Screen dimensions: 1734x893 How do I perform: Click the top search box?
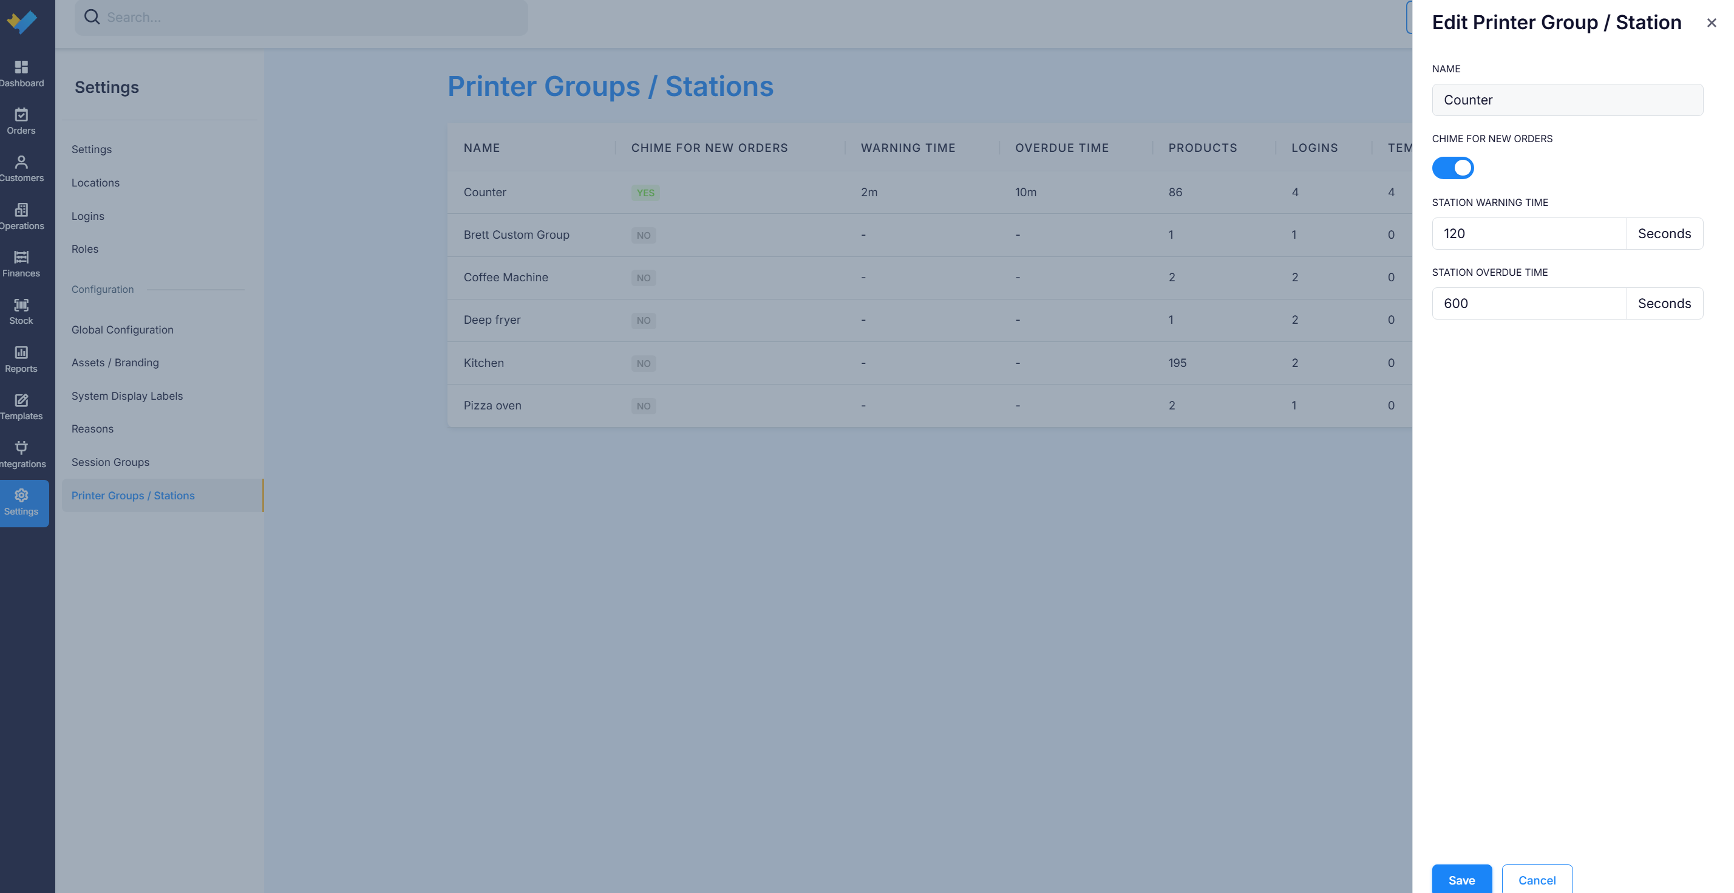301,18
